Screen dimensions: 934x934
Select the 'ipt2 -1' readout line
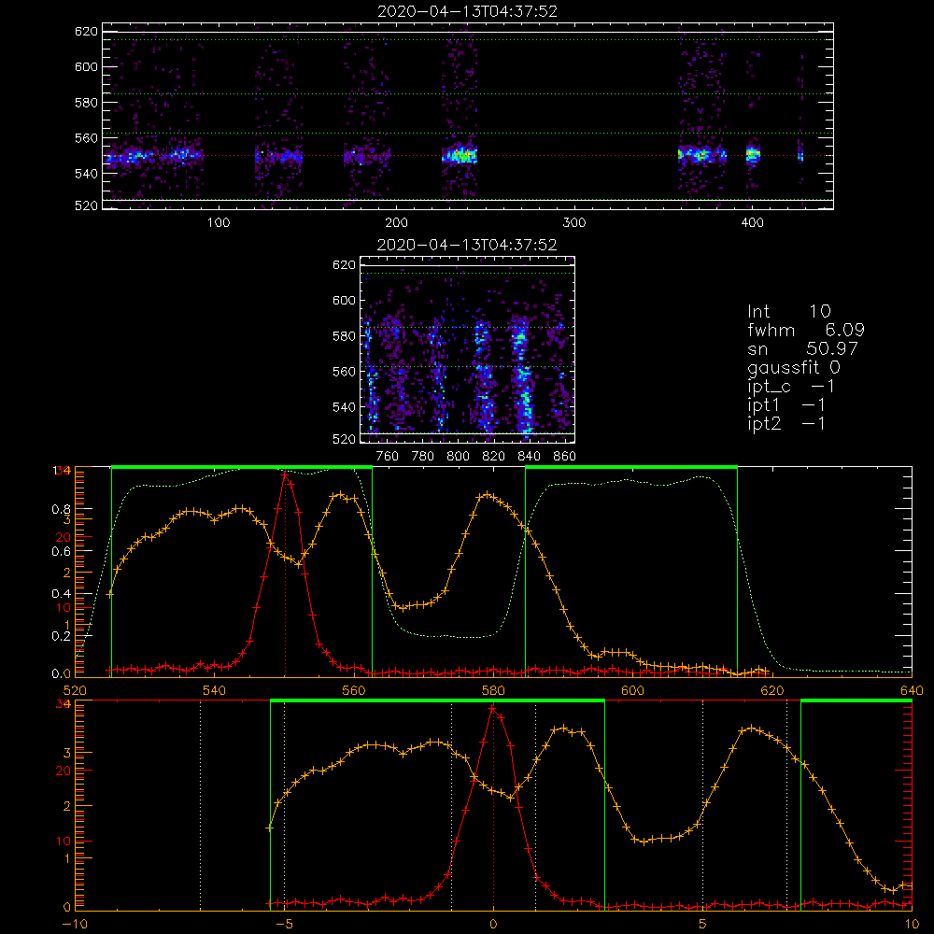pyautogui.click(x=786, y=423)
